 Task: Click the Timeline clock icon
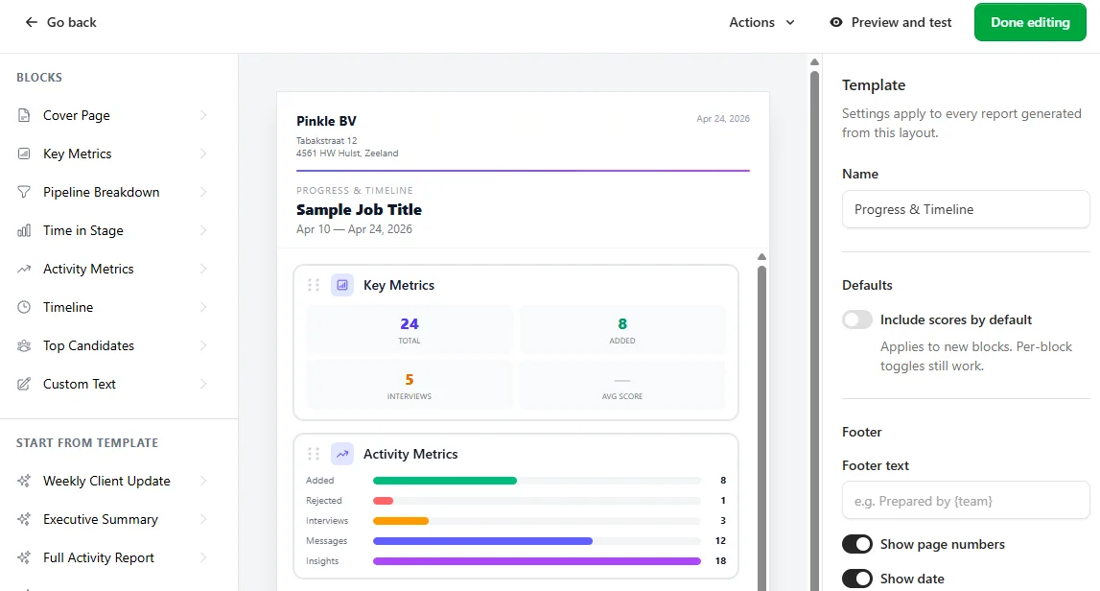point(24,307)
